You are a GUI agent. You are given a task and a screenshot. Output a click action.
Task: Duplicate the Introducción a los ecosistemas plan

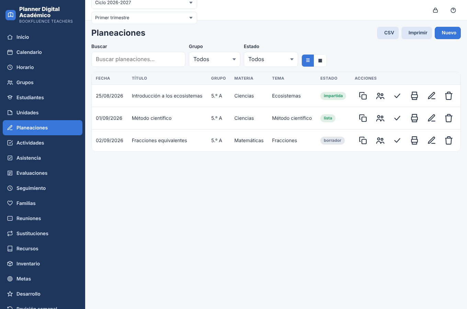[363, 96]
